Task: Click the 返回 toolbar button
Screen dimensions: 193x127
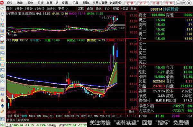Action: (x=133, y=8)
